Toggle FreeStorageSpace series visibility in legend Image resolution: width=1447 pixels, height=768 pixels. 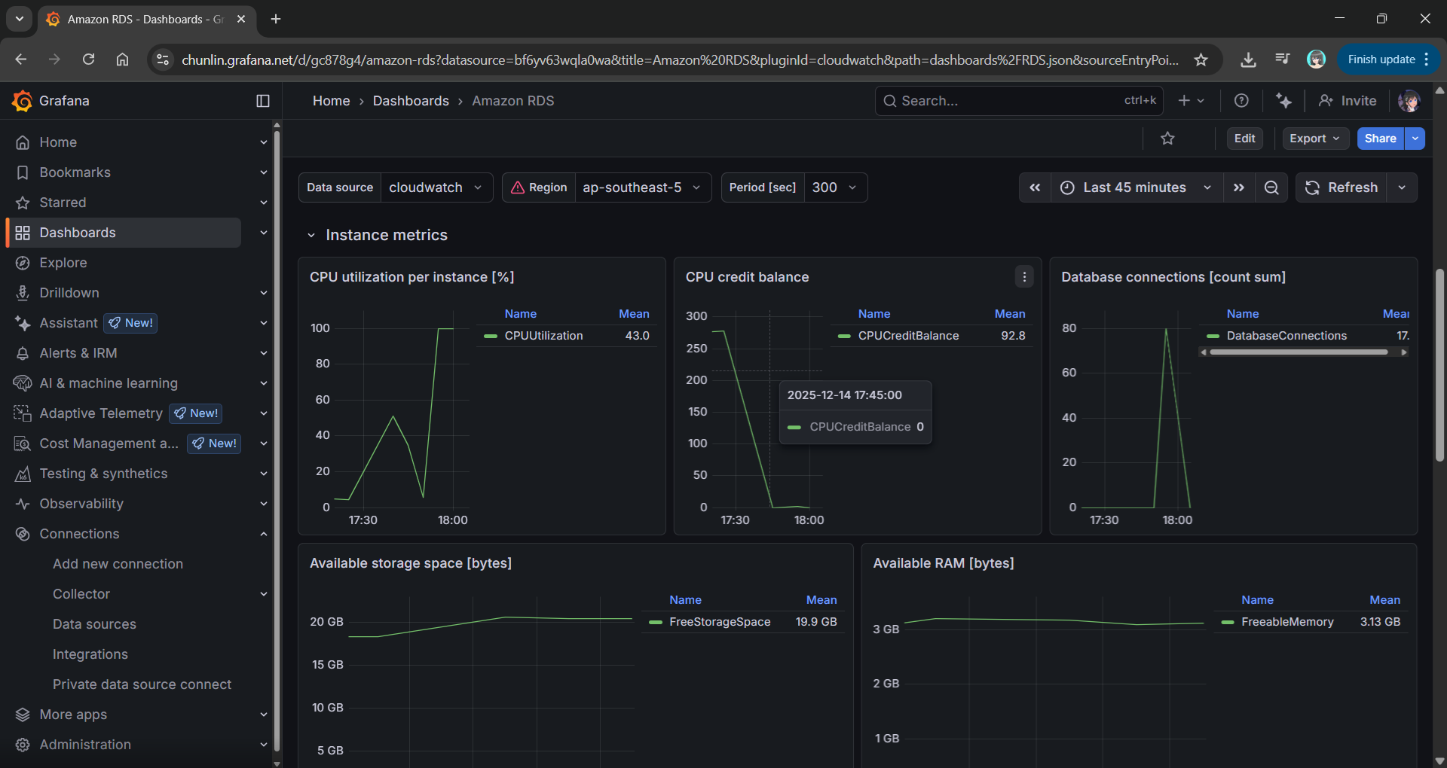[x=719, y=622]
